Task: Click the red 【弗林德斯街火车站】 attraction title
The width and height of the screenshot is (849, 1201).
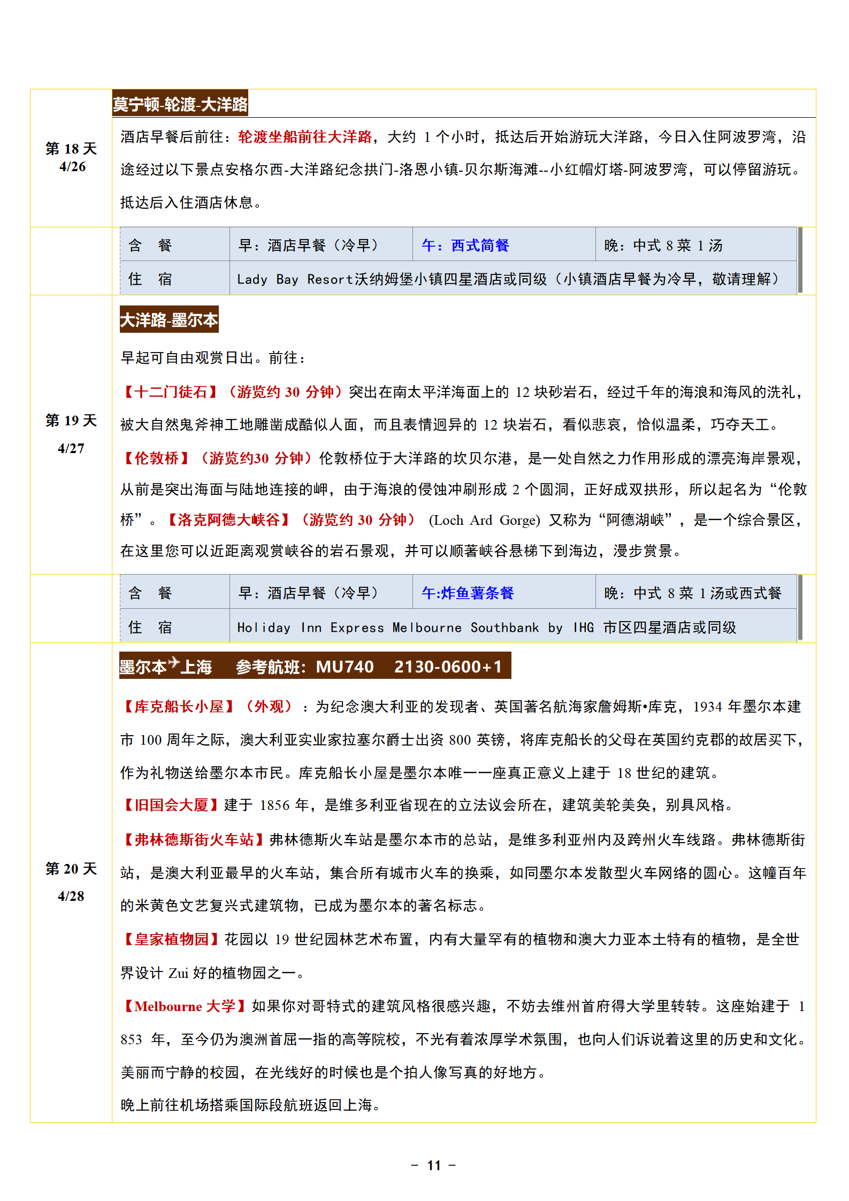Action: (x=194, y=840)
